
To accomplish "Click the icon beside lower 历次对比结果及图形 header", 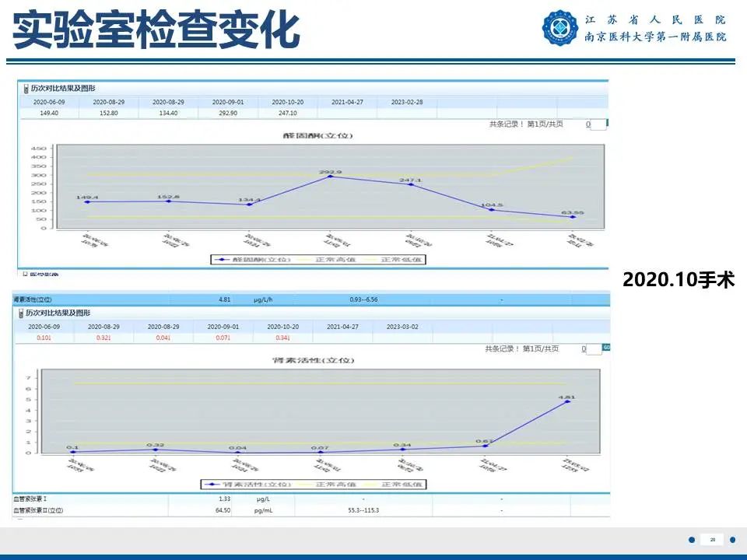I will [21, 313].
